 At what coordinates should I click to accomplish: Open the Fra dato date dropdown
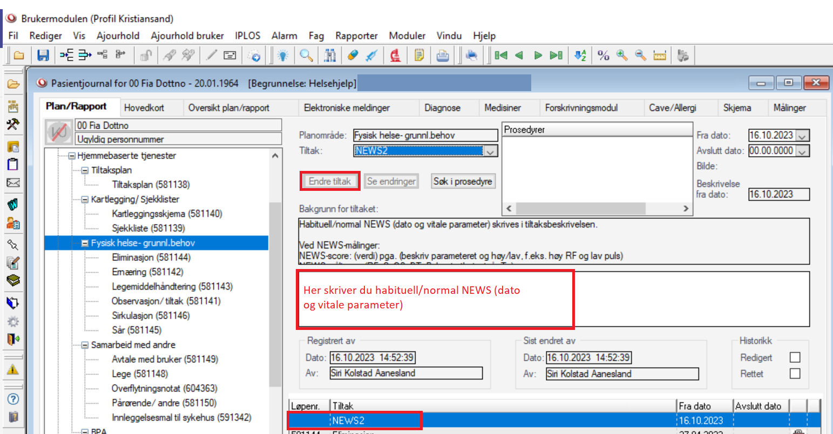click(x=803, y=136)
